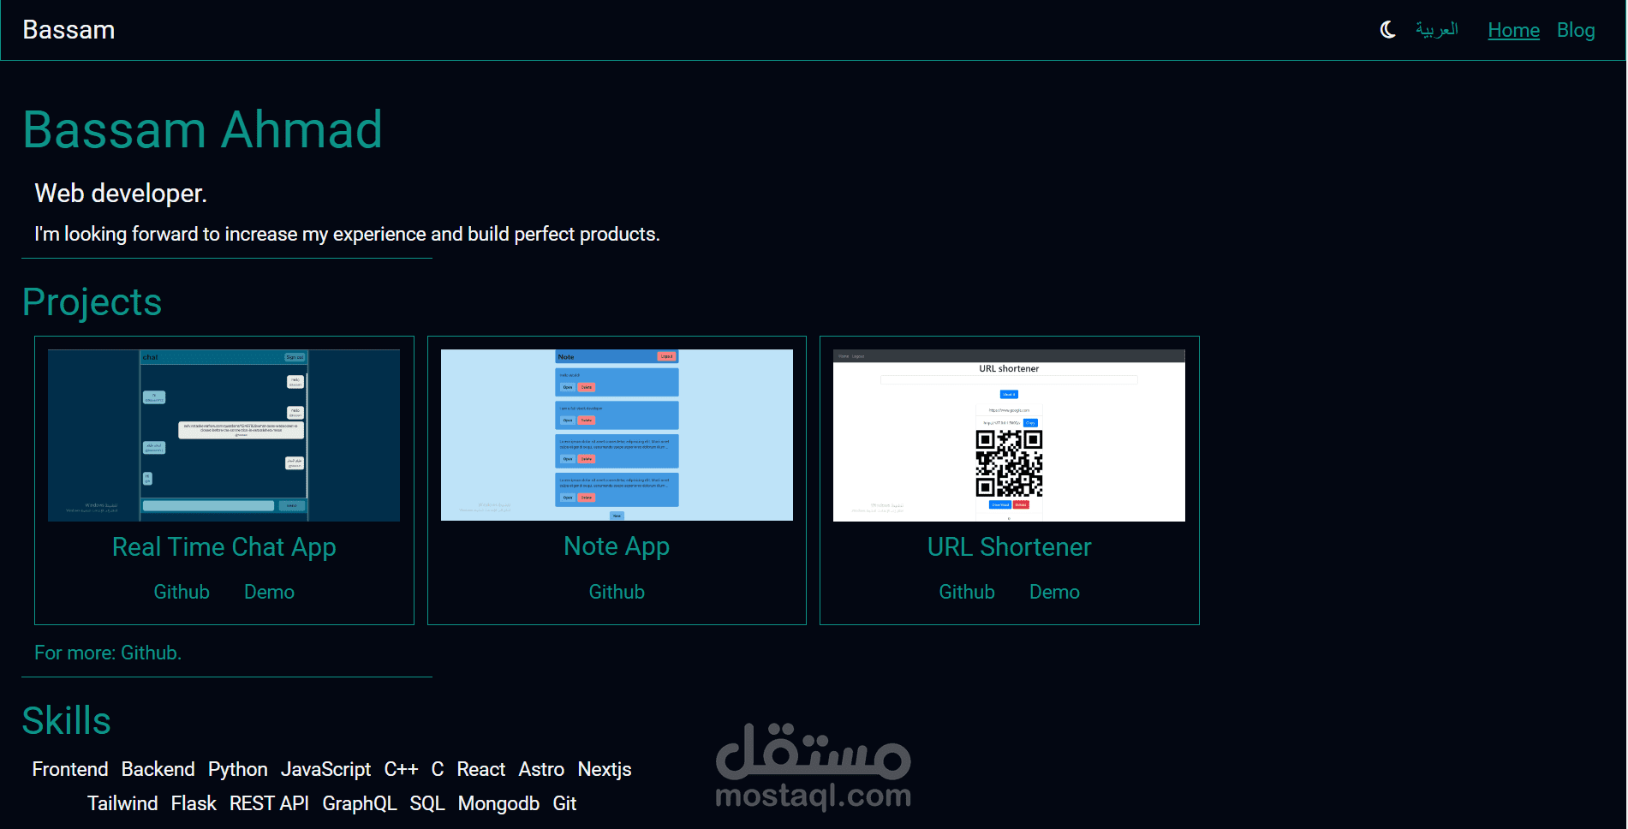1628x829 pixels.
Task: Open the Note App screenshot thumbnail
Action: [x=617, y=435]
